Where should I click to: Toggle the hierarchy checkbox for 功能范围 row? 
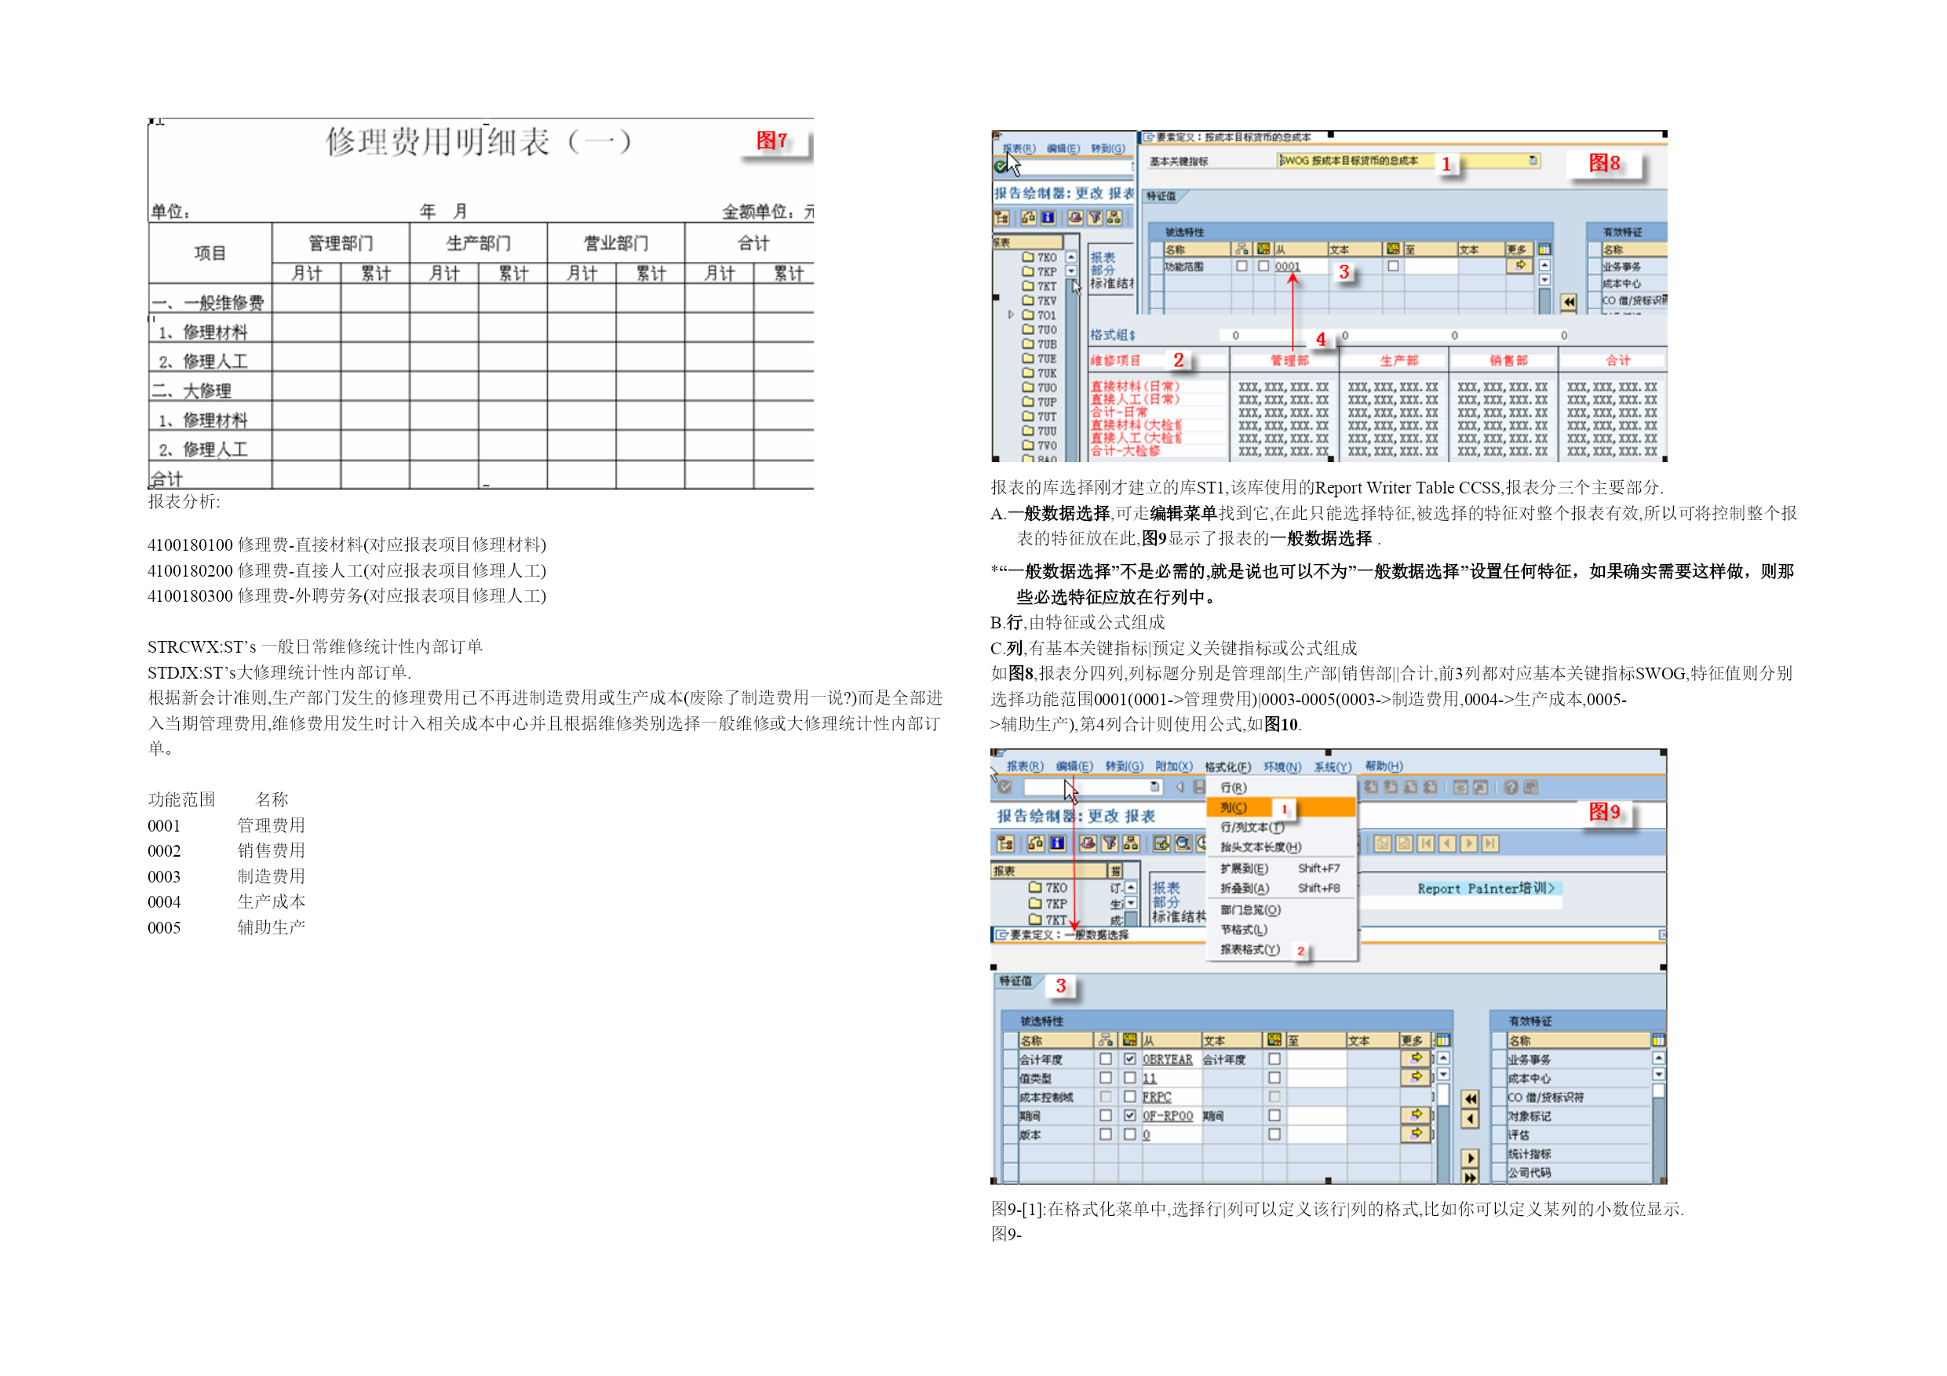[1241, 265]
